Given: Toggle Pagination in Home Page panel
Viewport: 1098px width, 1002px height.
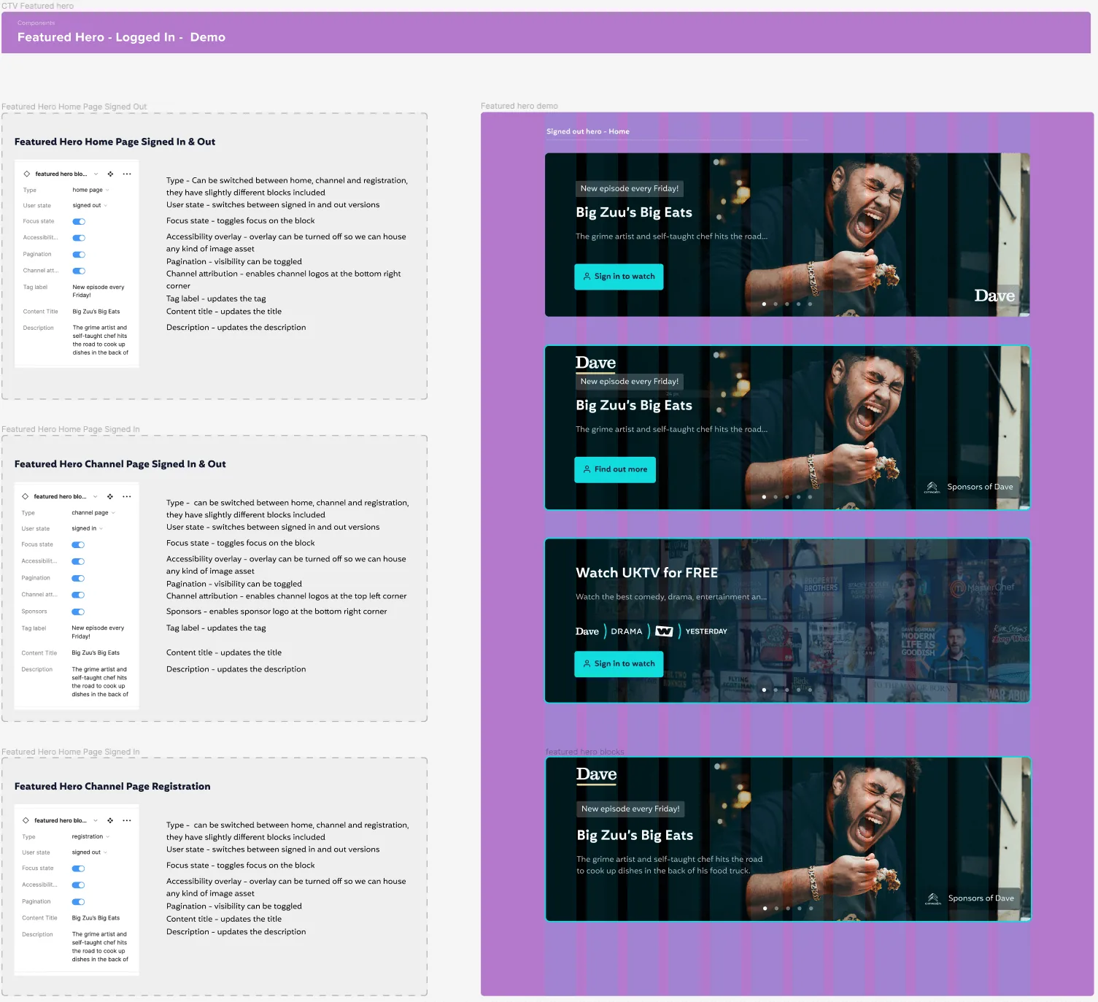Looking at the screenshot, I should 79,255.
